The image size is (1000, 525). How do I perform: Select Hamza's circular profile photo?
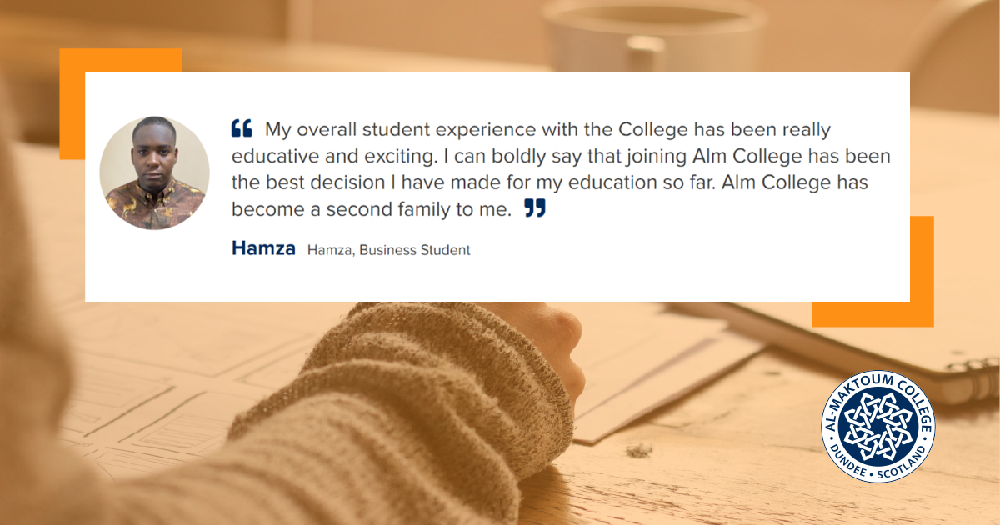pyautogui.click(x=155, y=172)
